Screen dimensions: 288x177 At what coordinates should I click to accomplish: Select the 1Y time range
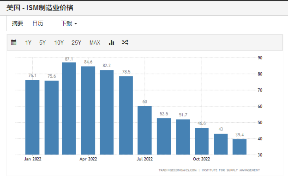(28, 43)
